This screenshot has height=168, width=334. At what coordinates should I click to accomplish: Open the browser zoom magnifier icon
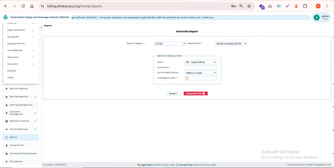(x=241, y=6)
